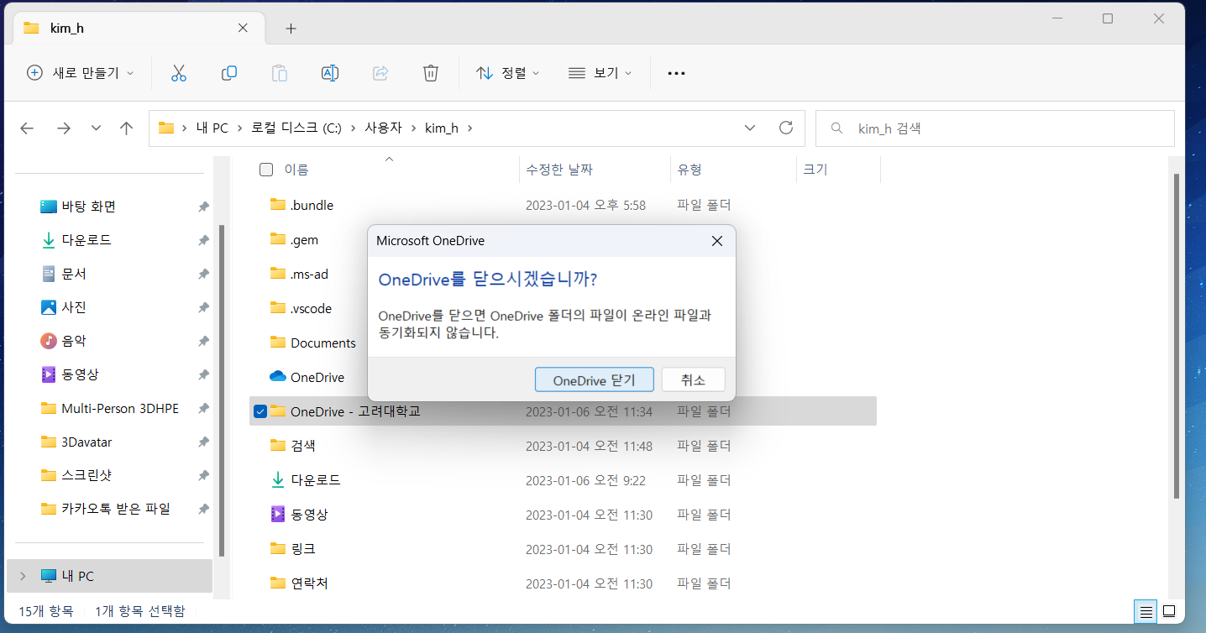Open 음악 in quick access sidebar
The width and height of the screenshot is (1206, 633).
coord(74,341)
